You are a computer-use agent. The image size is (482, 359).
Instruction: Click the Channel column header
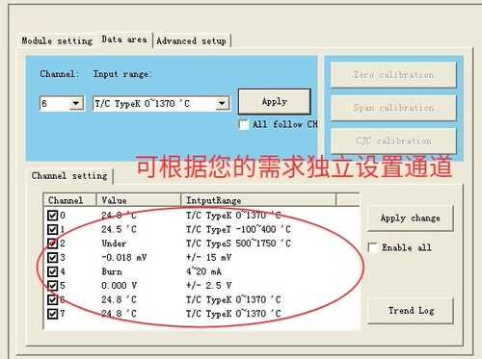(70, 200)
